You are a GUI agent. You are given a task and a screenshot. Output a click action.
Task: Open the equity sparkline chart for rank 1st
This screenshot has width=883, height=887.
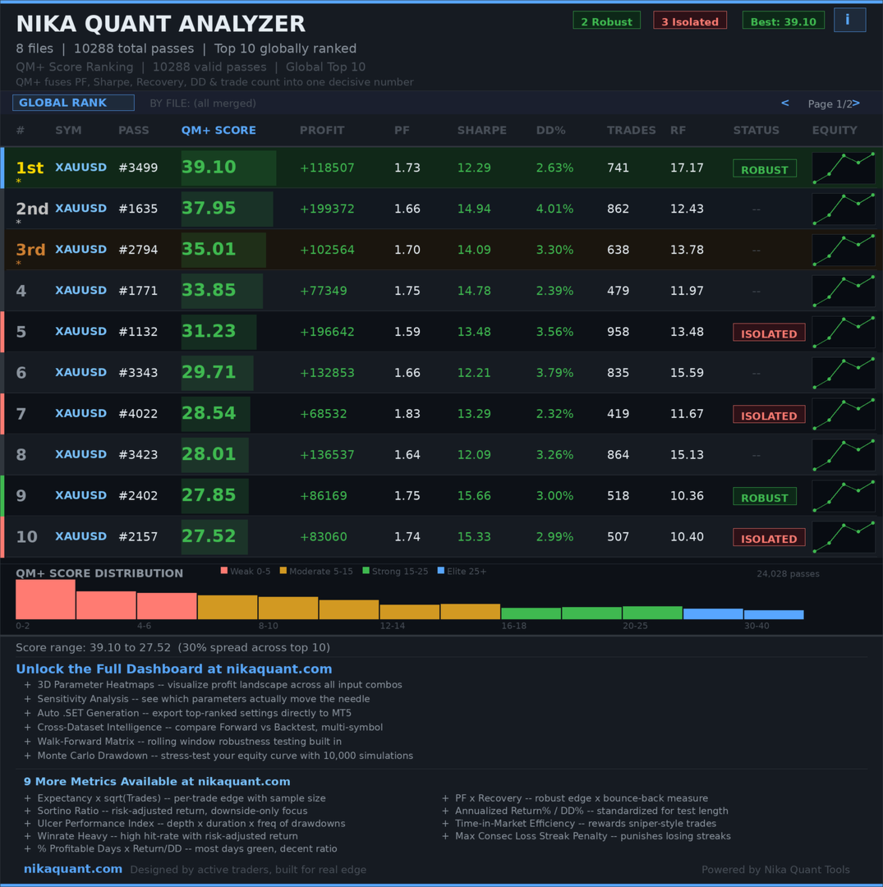(843, 168)
